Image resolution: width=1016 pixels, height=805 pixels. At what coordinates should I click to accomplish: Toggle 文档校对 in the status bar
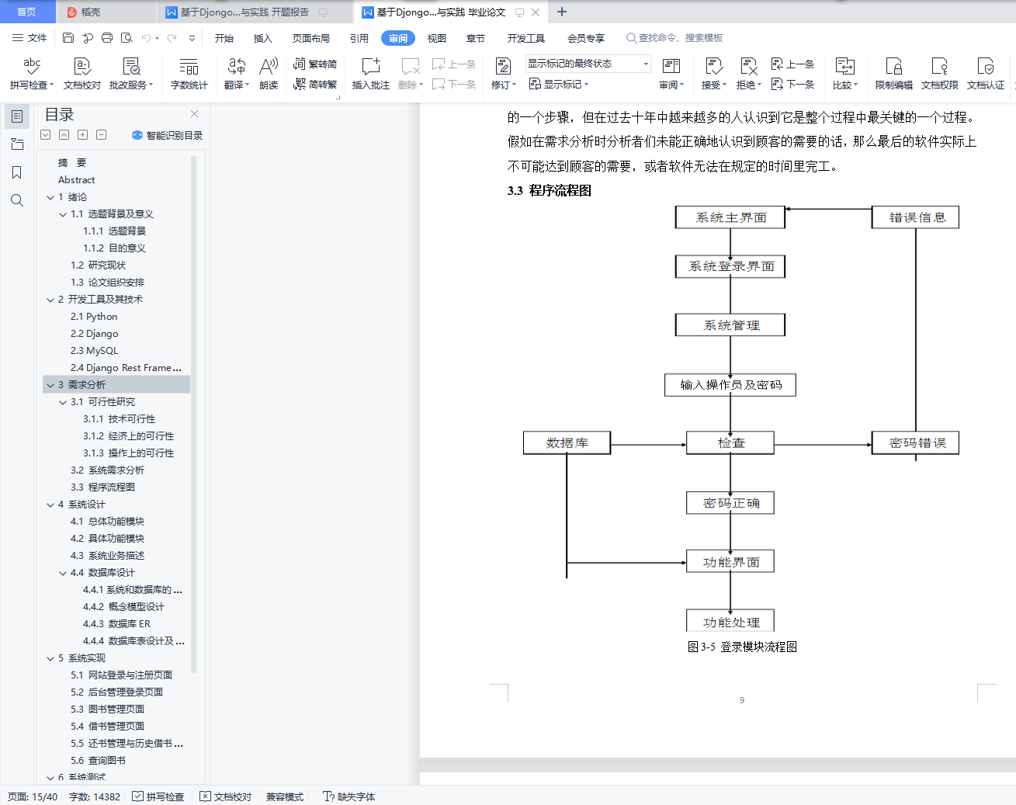[x=226, y=796]
